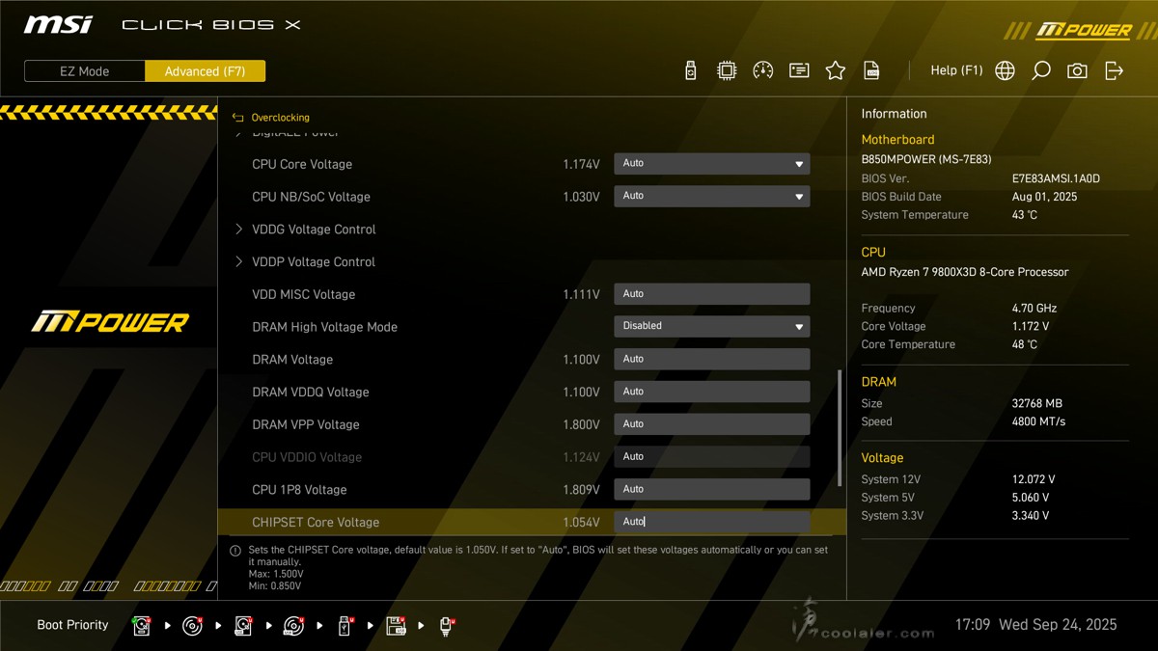Click the 4800 MT/s DRAM speed value

(1038, 421)
